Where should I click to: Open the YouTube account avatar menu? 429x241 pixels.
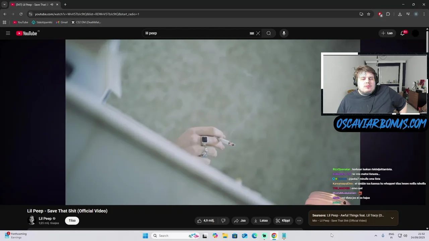(415, 33)
